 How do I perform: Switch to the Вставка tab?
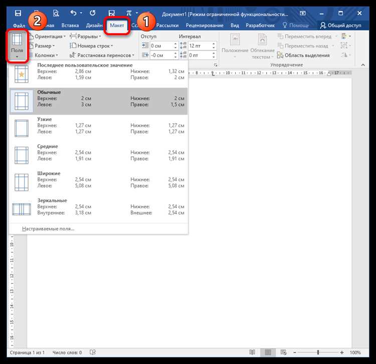coord(70,26)
